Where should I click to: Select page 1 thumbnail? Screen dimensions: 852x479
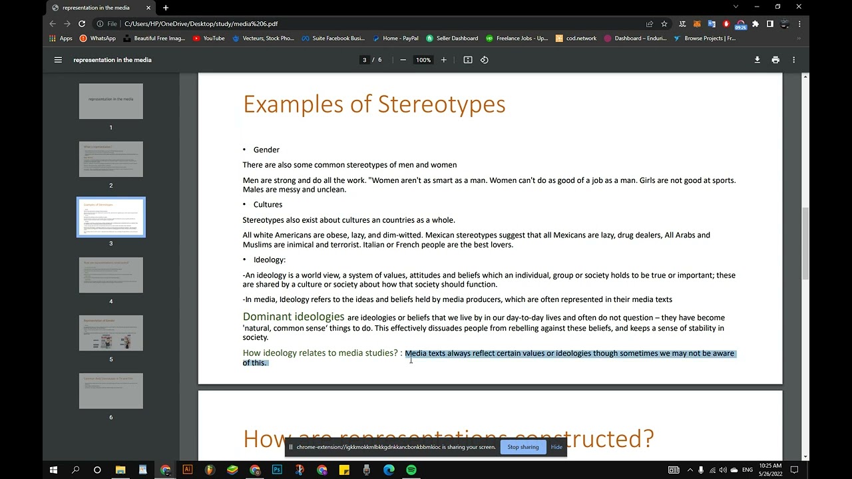(x=111, y=101)
